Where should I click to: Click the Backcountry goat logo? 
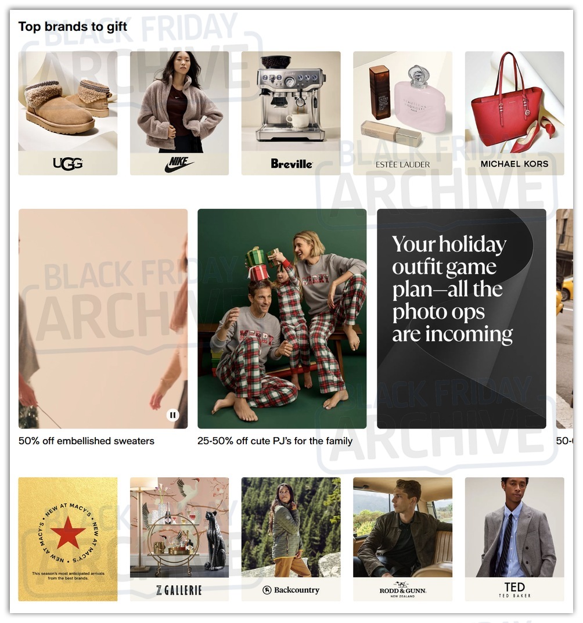267,590
